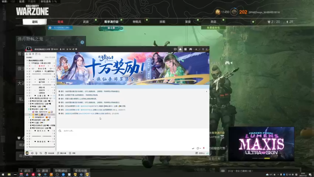Viewport: 314px width, 177px height.
Task: Click the gamepad icon in title bar
Action: coord(191,49)
